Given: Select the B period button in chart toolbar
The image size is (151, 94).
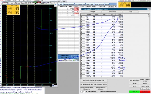Looking at the screenshot, I should click(x=3, y=4).
